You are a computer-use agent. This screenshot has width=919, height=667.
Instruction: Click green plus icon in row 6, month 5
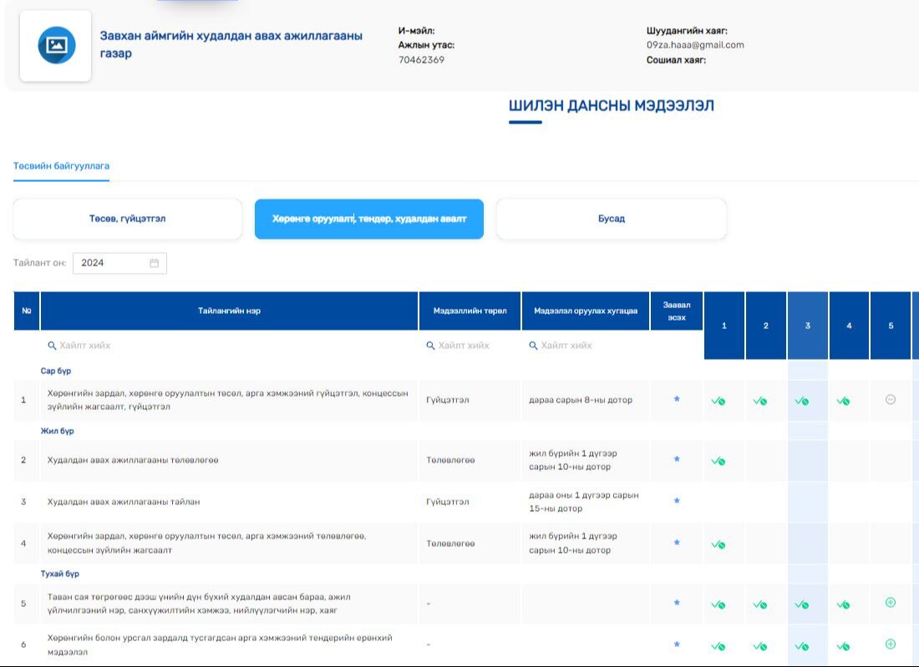pyautogui.click(x=890, y=644)
